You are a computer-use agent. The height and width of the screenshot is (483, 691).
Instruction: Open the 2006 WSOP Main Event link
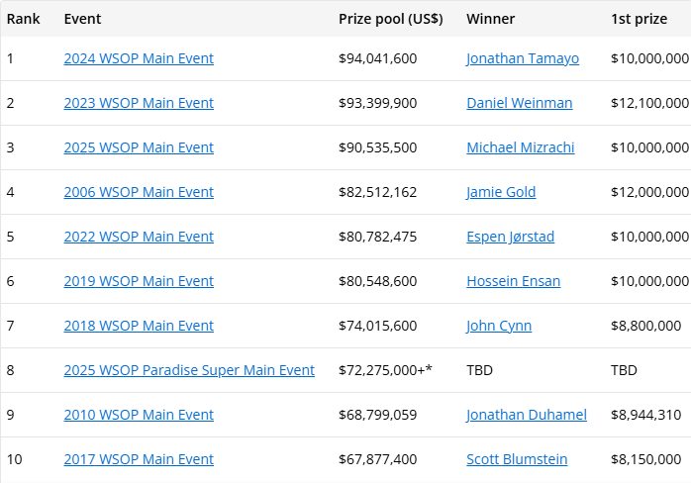pyautogui.click(x=139, y=192)
